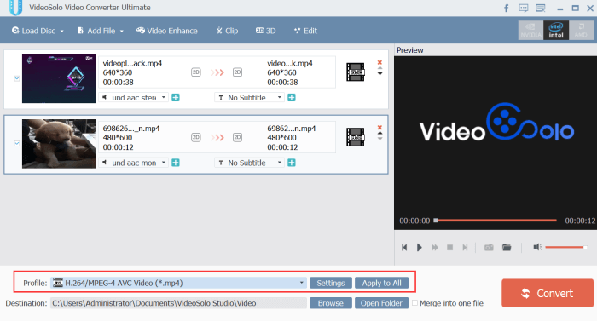Click source 2D icon of videopl...ack.mp4
Screen dimensions: 597x321
[x=195, y=72]
